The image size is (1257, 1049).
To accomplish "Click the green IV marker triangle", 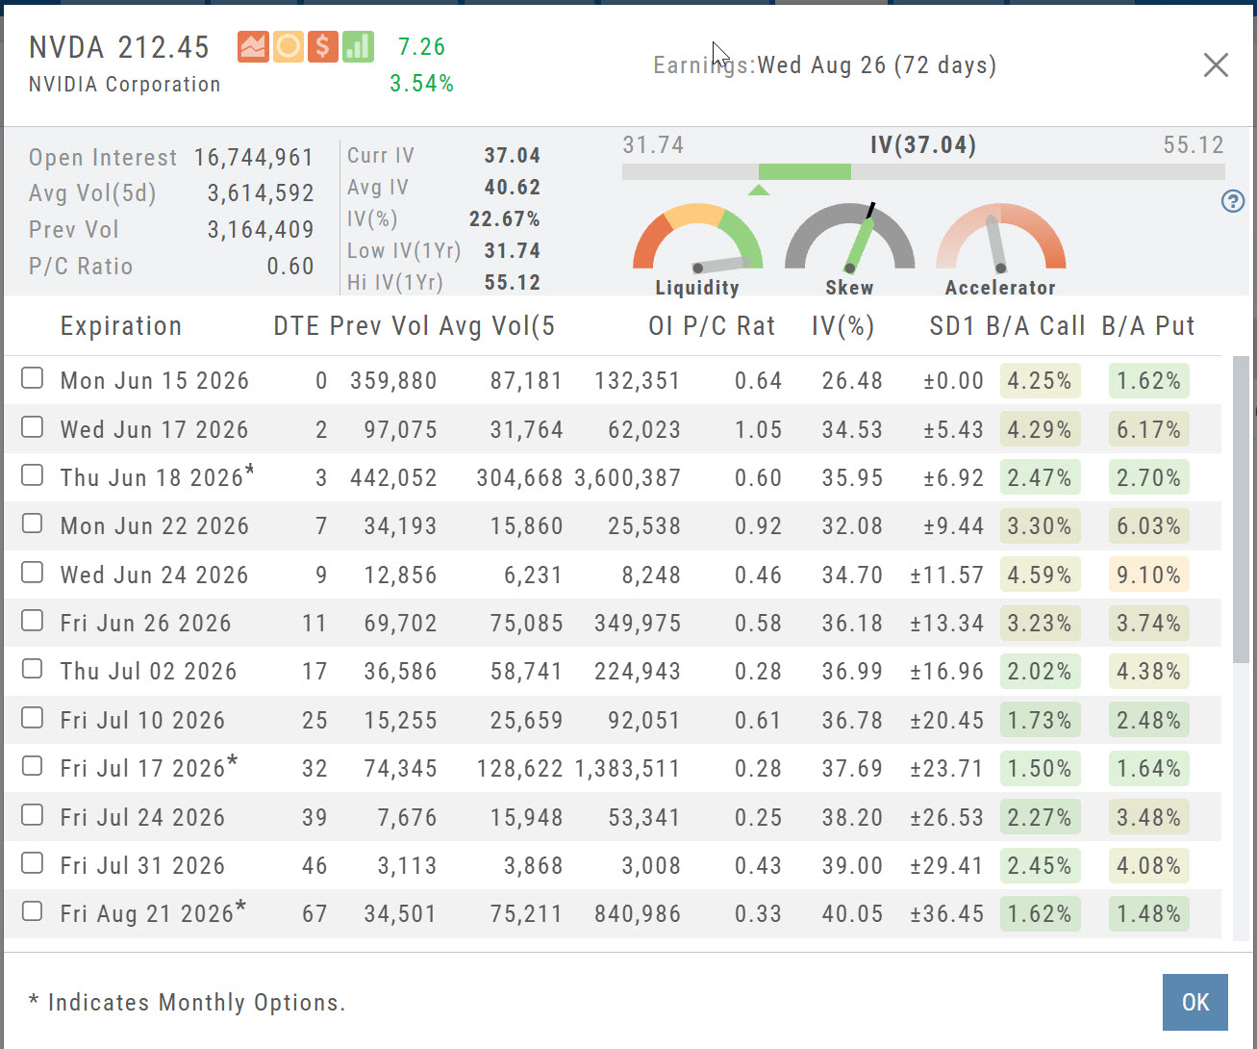I will point(759,190).
